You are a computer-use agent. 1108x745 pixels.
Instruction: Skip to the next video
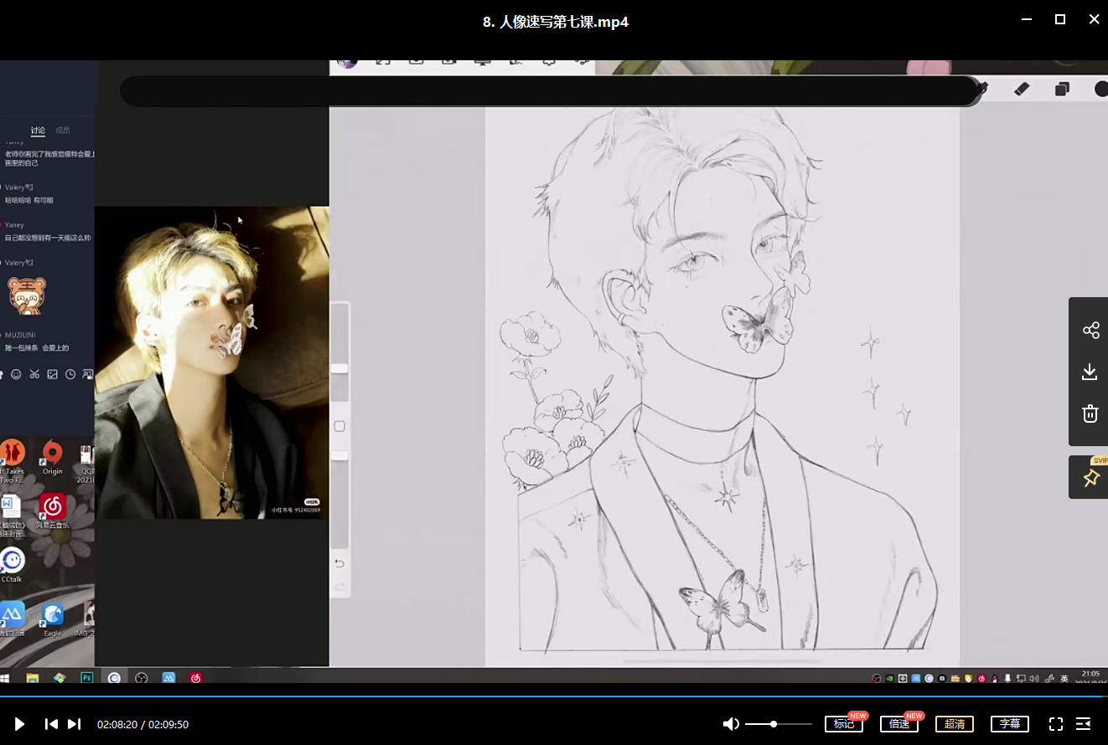[x=74, y=724]
